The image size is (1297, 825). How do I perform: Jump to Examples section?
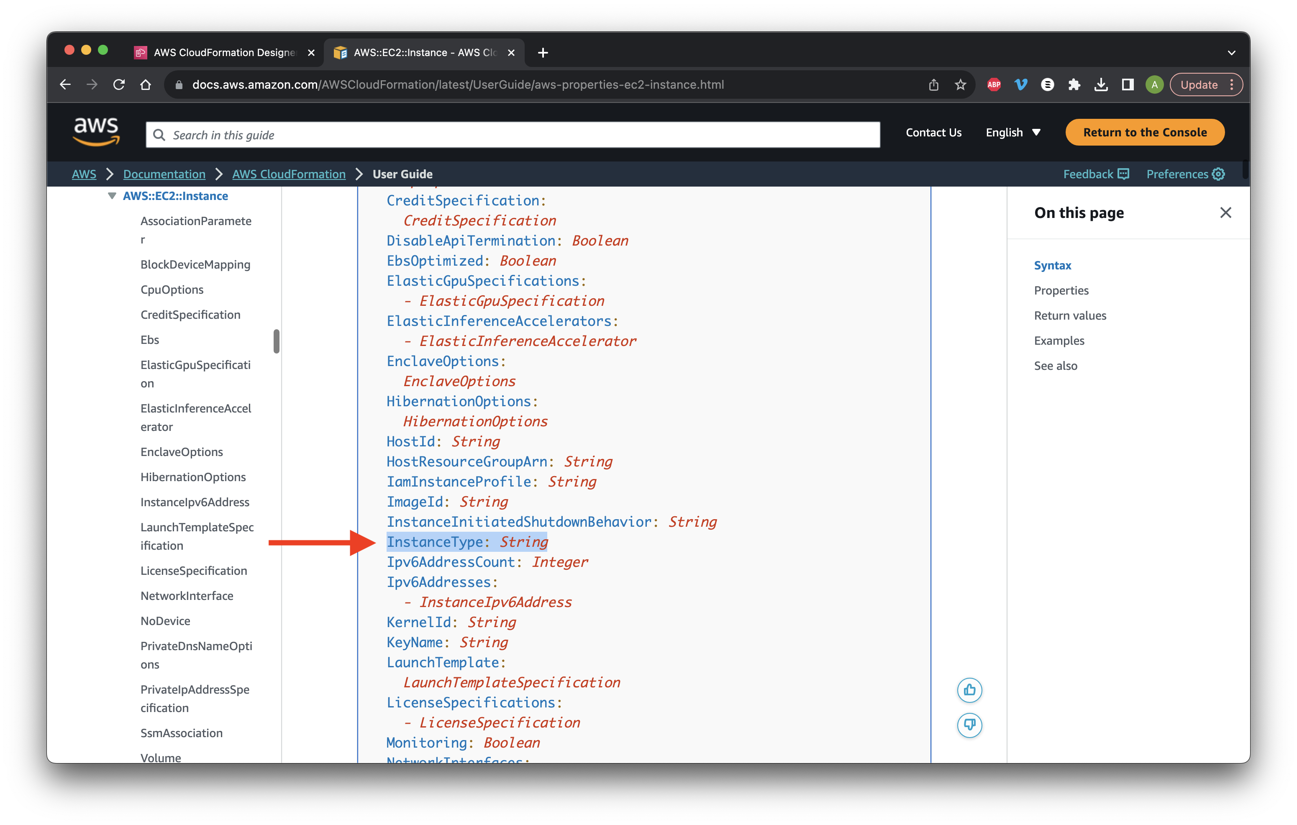[1059, 341]
